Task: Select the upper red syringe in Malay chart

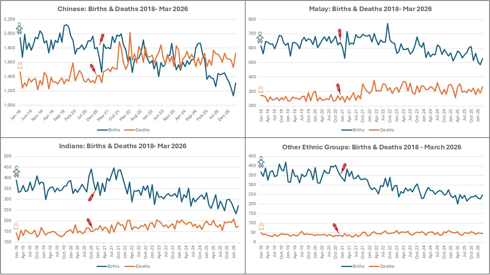Action: click(340, 35)
